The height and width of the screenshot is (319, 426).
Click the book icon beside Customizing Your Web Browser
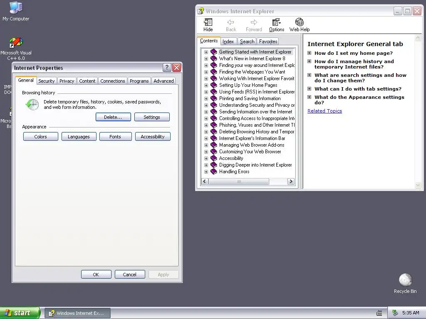click(214, 151)
